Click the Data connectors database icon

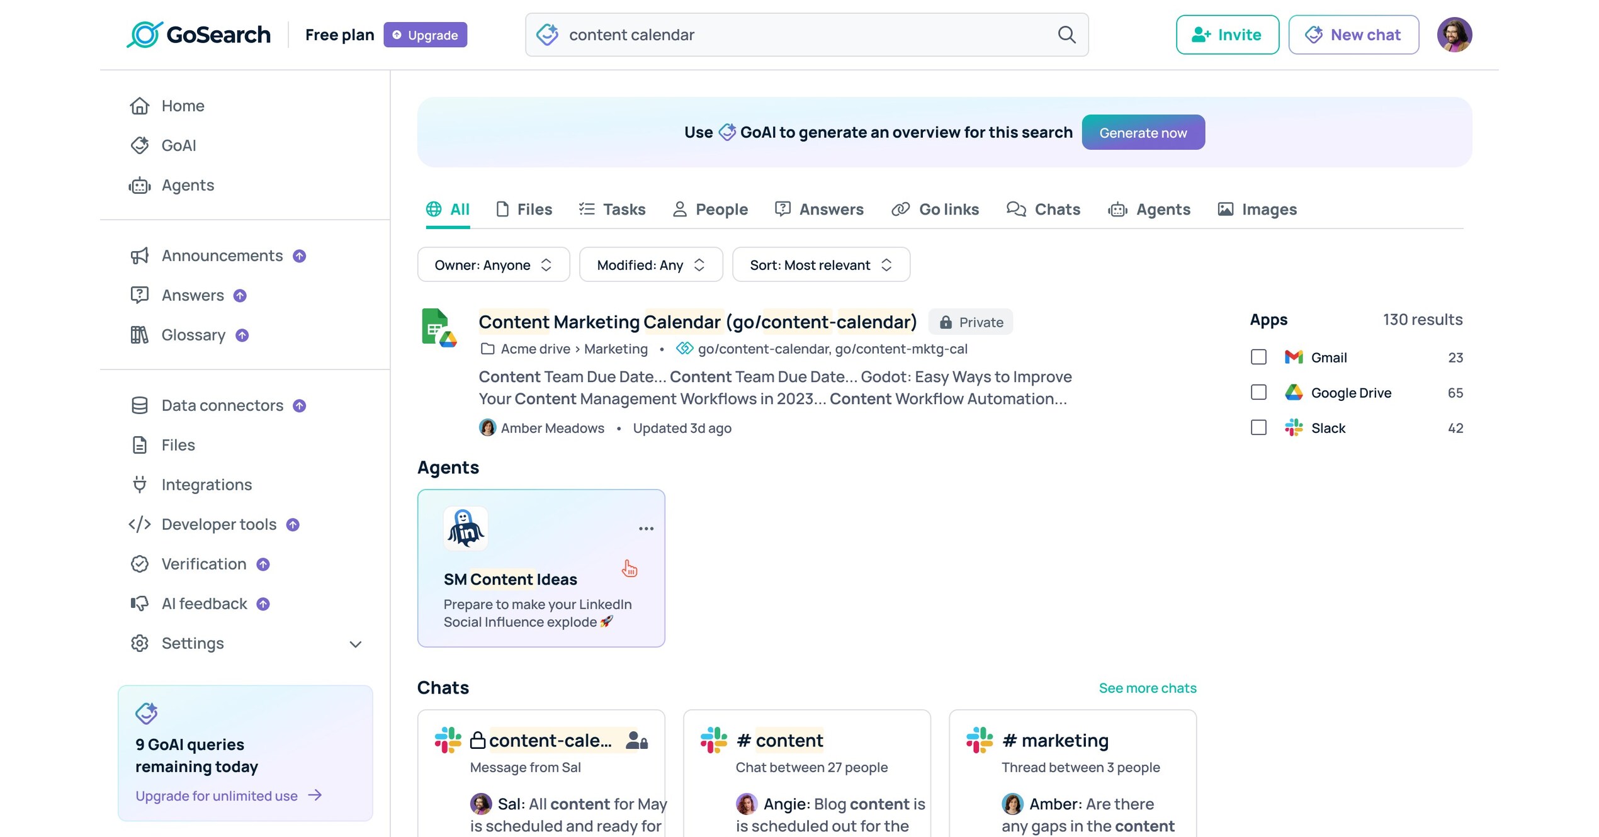point(139,405)
